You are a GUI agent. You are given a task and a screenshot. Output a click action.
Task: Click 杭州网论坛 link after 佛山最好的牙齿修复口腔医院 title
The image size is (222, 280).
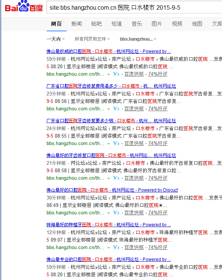click(165, 155)
